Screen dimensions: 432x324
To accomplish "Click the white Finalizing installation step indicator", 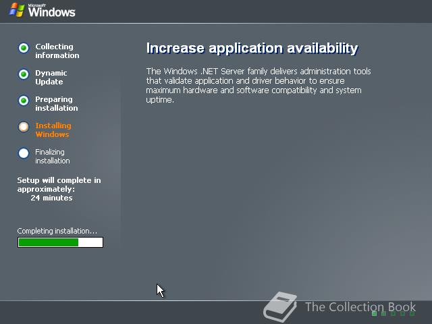I will point(24,153).
